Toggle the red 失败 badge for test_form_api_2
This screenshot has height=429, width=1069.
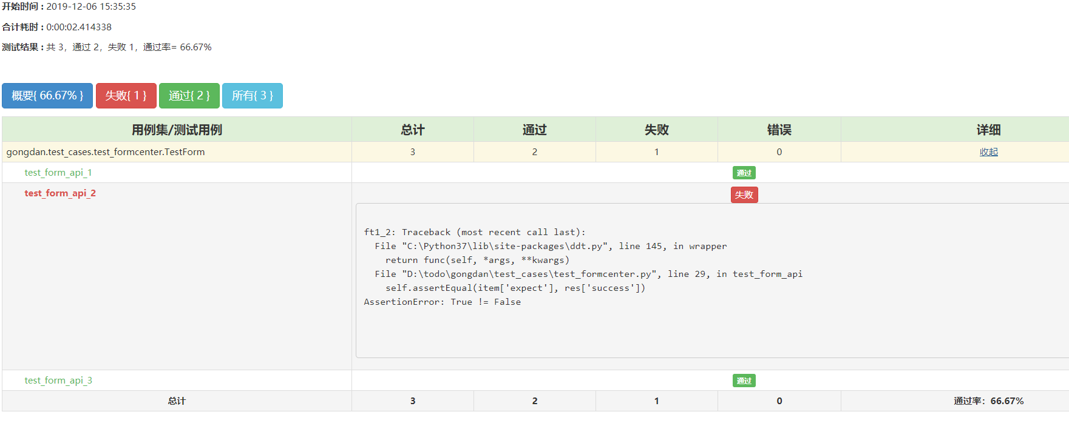(x=744, y=195)
